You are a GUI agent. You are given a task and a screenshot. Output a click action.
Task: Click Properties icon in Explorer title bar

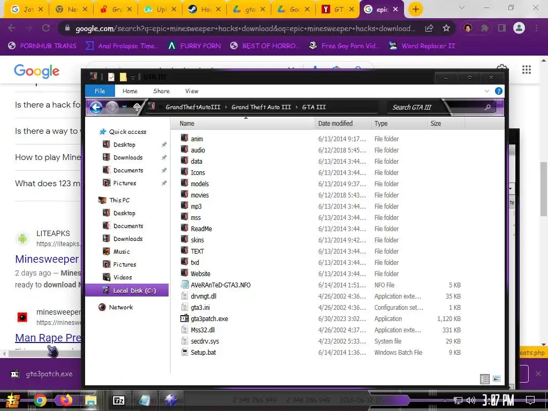[x=111, y=77]
